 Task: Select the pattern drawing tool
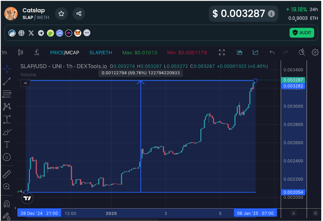pyautogui.click(x=7, y=107)
